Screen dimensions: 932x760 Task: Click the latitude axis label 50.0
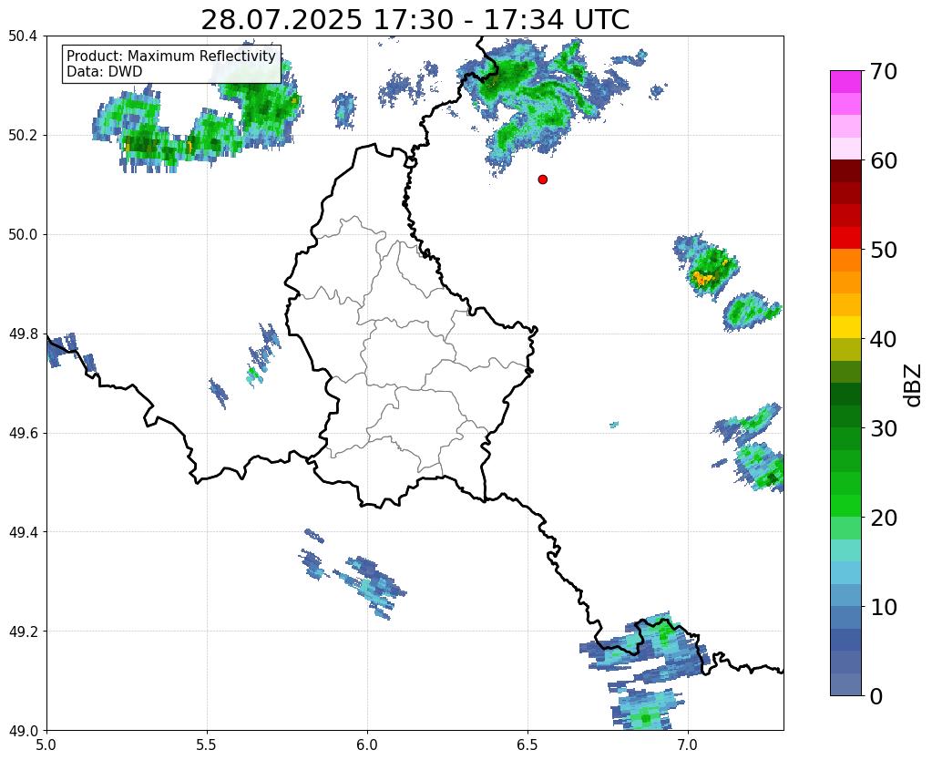pyautogui.click(x=23, y=234)
